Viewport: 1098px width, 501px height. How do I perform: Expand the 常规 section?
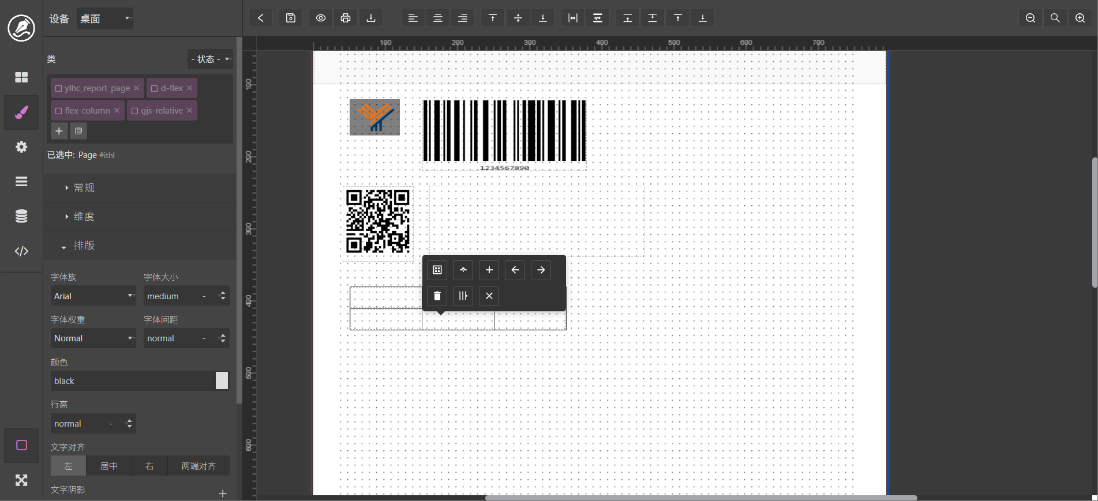84,188
